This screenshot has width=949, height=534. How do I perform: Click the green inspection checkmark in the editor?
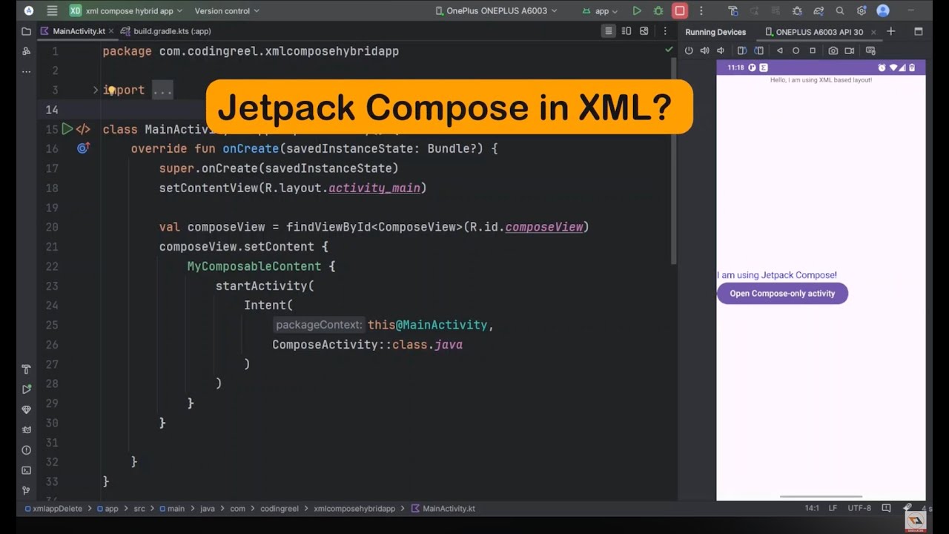coord(669,49)
